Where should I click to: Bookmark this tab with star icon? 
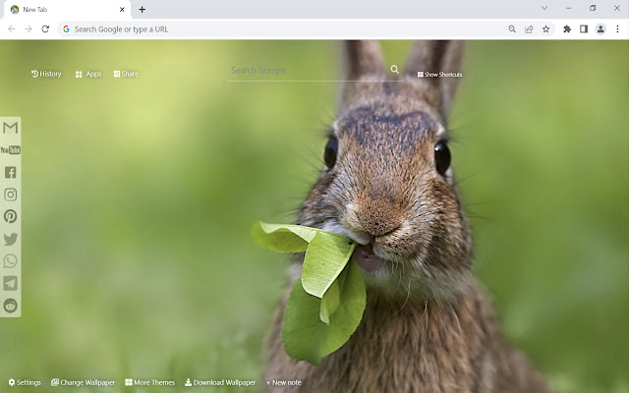546,28
